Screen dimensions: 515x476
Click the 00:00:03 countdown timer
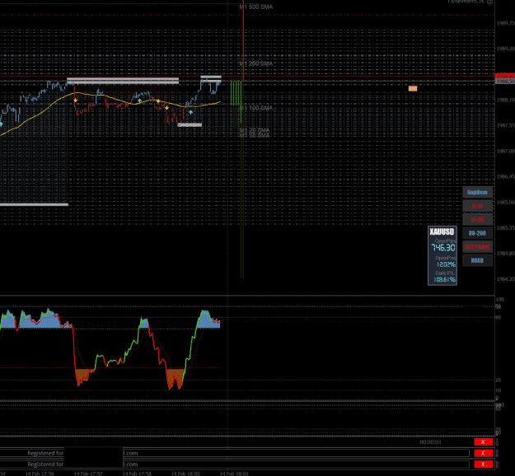[x=430, y=442]
